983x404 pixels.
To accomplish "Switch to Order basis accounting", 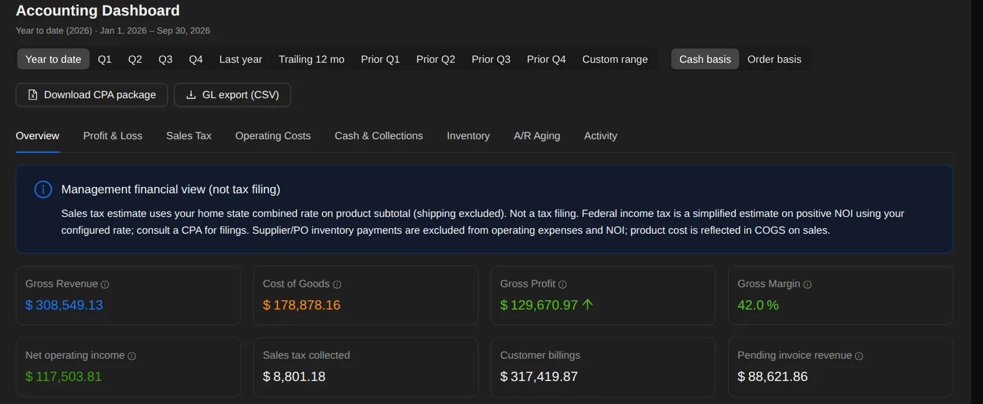I will 775,59.
